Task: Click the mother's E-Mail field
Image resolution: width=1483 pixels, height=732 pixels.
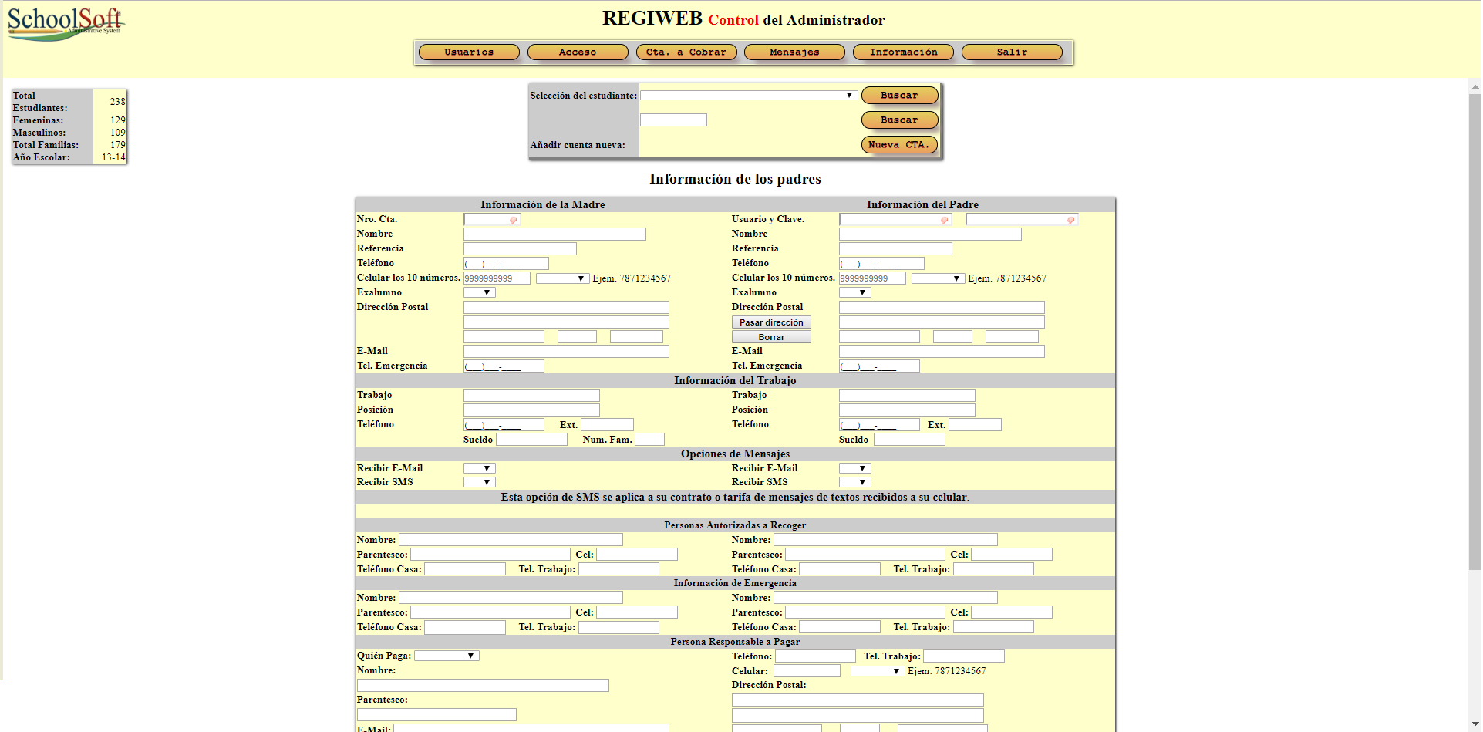Action: (566, 352)
